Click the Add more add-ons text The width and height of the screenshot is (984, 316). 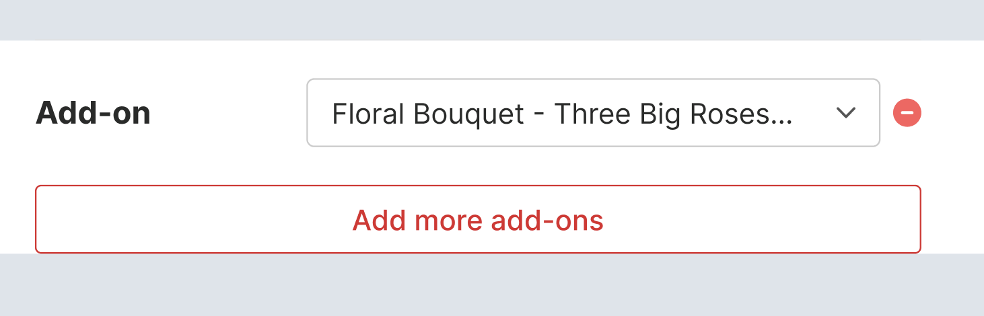pyautogui.click(x=478, y=221)
